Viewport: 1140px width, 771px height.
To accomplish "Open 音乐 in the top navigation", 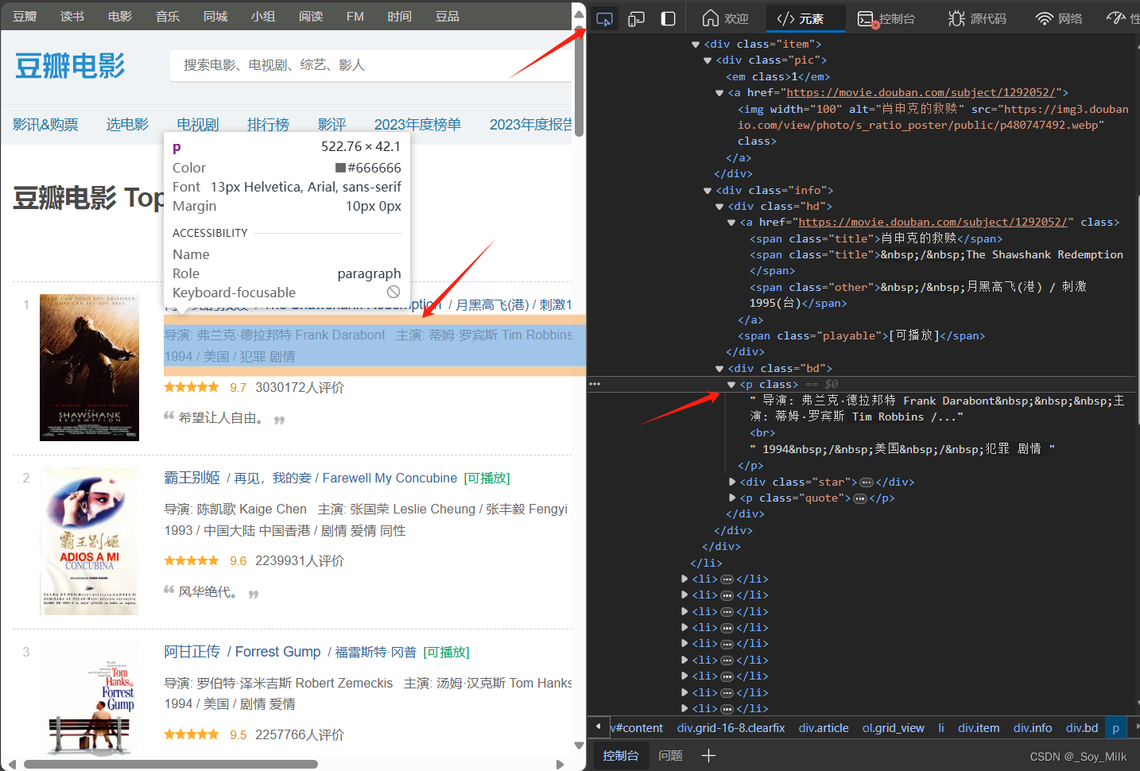I will (168, 17).
